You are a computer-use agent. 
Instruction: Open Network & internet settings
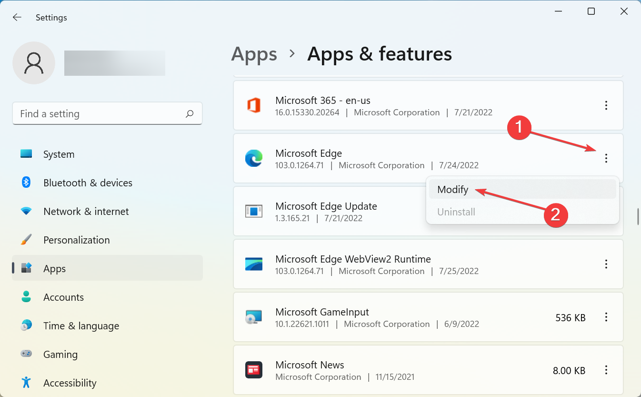107,212
